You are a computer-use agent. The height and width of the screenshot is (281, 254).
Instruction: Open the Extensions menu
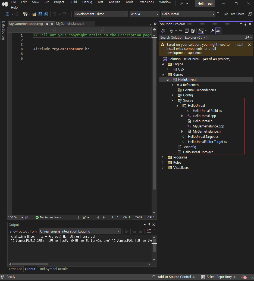(x=146, y=2)
